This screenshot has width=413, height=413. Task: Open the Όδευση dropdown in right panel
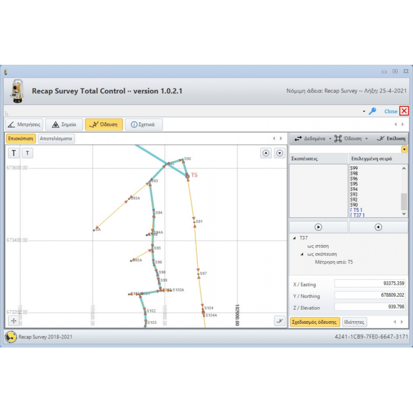pyautogui.click(x=351, y=138)
